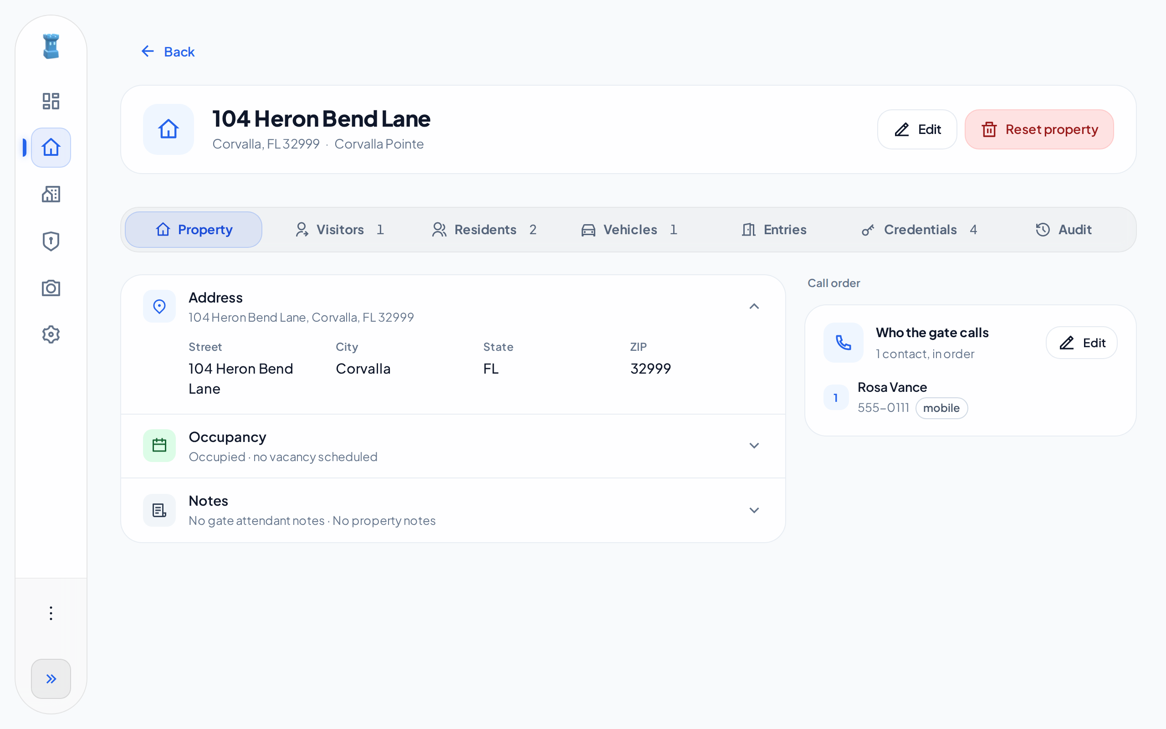Open the settings gear icon in the sidebar
Image resolution: width=1166 pixels, height=729 pixels.
(x=51, y=334)
